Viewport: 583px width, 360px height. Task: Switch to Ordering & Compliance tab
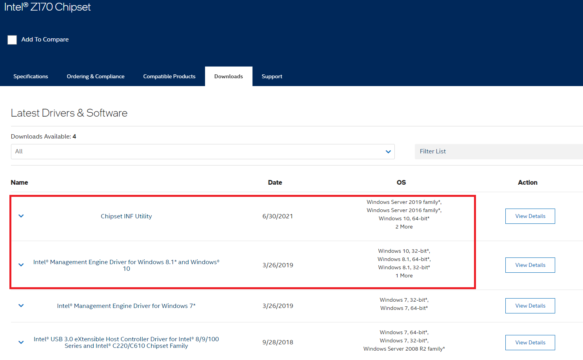[x=96, y=76]
